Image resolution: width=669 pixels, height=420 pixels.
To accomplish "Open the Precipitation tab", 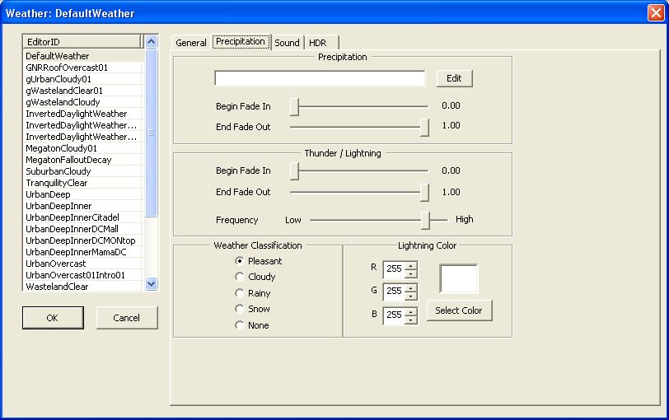I will (x=241, y=41).
